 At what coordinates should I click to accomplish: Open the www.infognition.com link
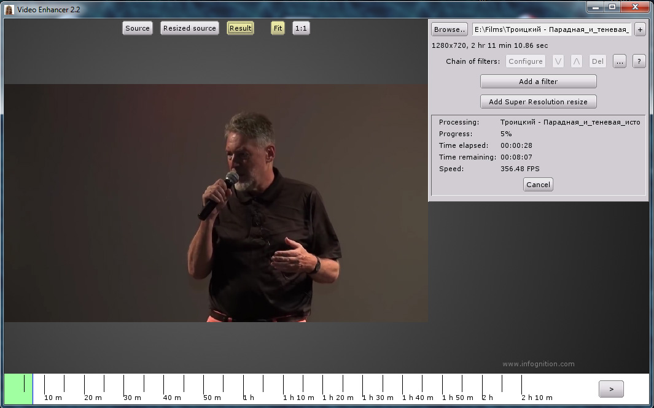(x=538, y=364)
